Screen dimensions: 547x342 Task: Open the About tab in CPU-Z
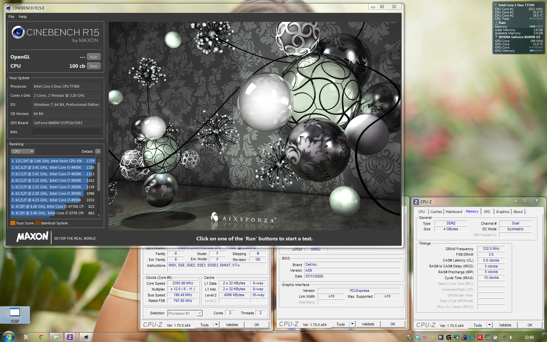(518, 212)
